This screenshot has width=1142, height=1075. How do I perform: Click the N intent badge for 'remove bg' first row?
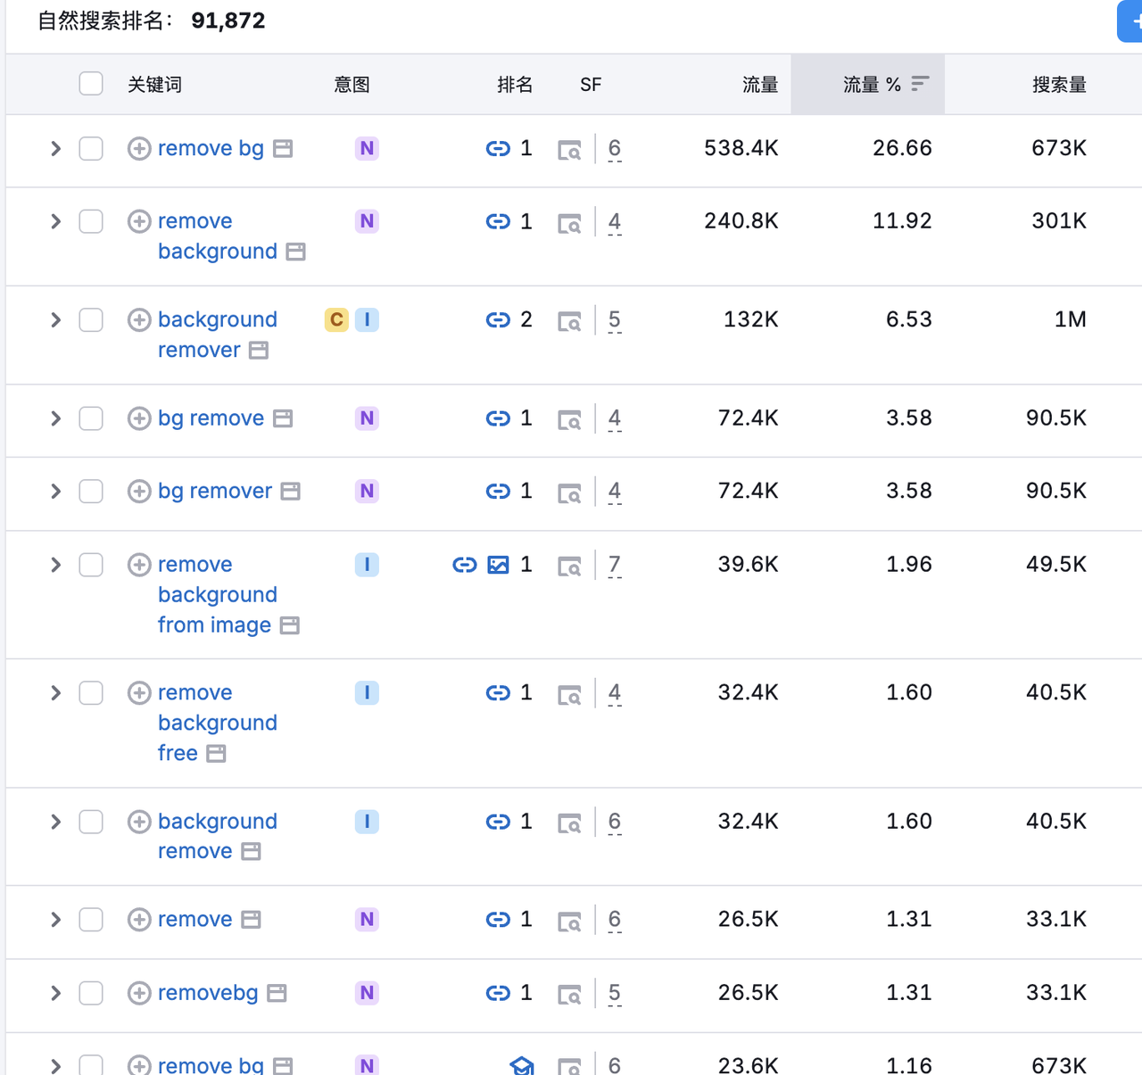click(x=367, y=148)
